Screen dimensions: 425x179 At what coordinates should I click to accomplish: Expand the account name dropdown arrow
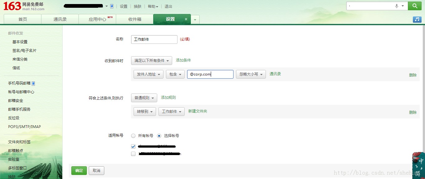(x=106, y=6)
